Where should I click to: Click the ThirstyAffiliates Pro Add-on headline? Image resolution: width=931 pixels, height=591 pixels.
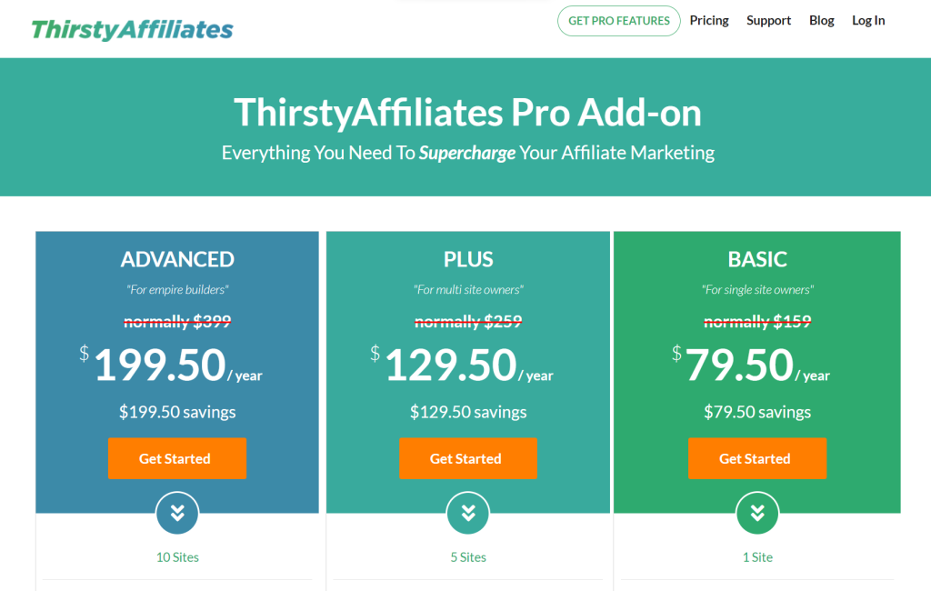click(x=467, y=113)
